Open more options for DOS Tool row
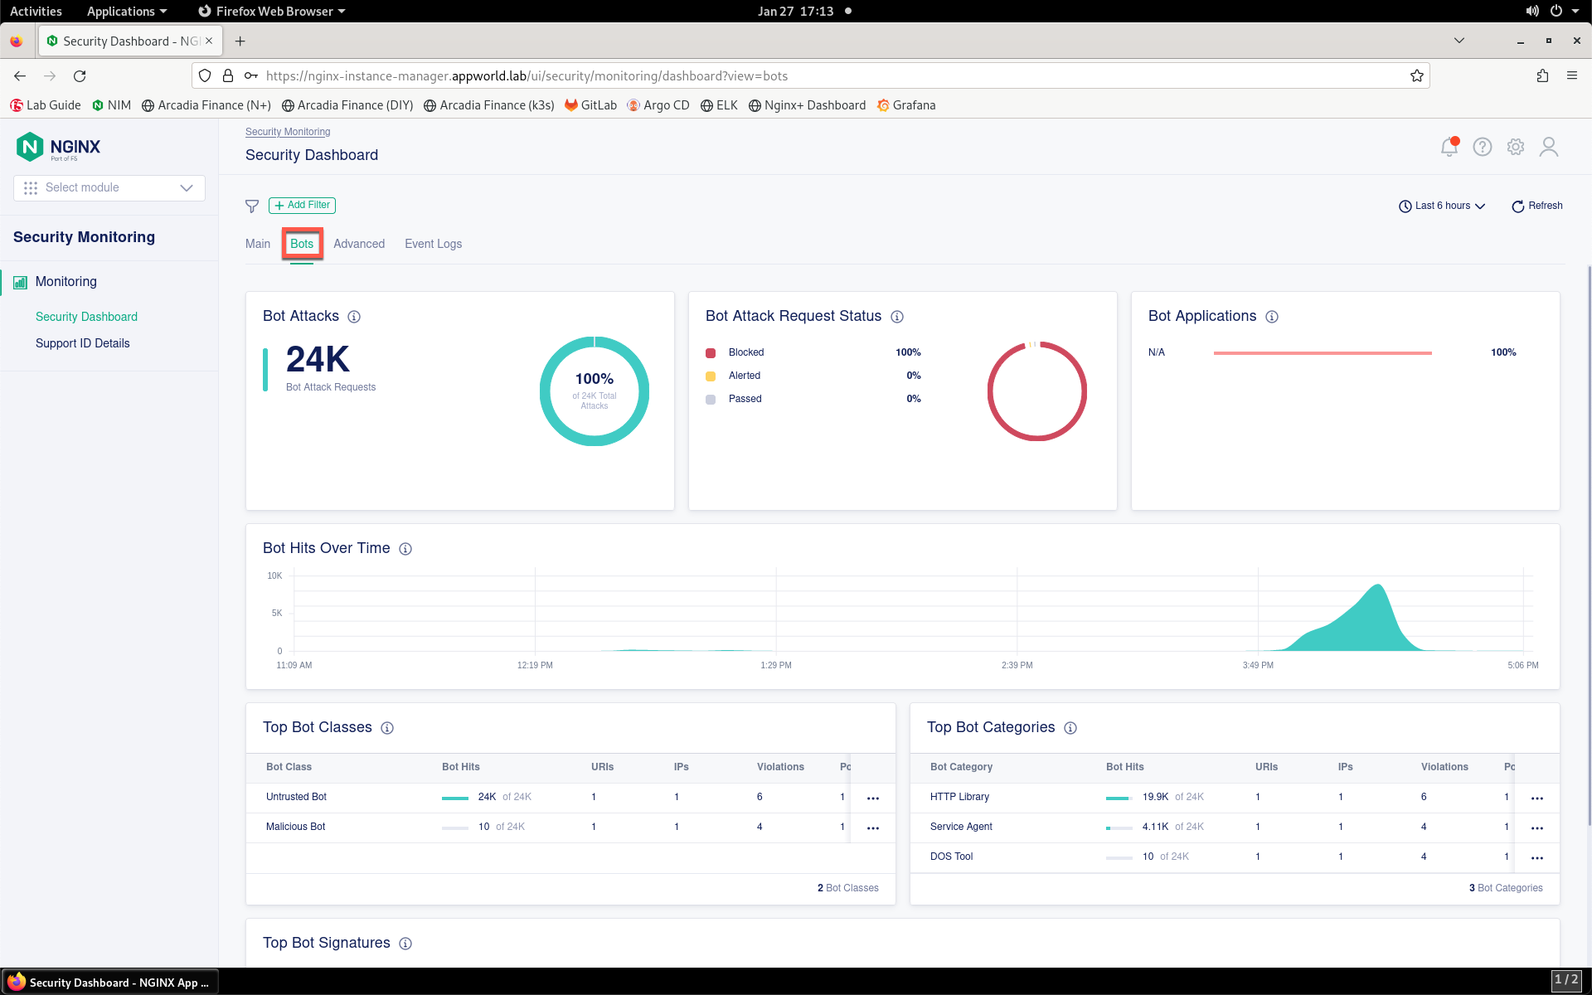1592x995 pixels. pos(1537,857)
